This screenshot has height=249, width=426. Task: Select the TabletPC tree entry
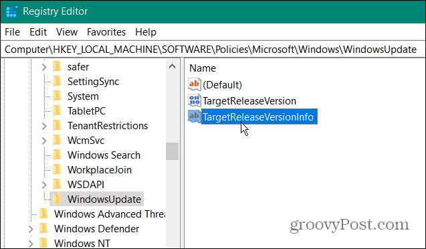pos(86,110)
